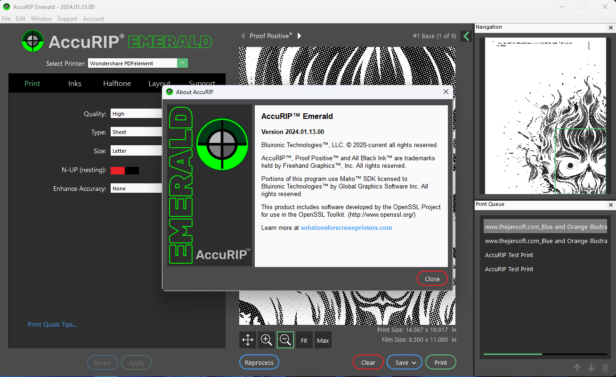Click the Clear button
Viewport: 616px width, 377px height.
pyautogui.click(x=368, y=362)
